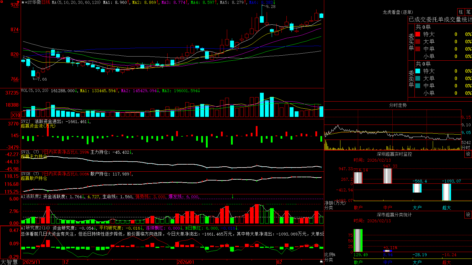Click the 龙虎看盘(逐单) panel title
This screenshot has width=472, height=265.
click(x=398, y=12)
